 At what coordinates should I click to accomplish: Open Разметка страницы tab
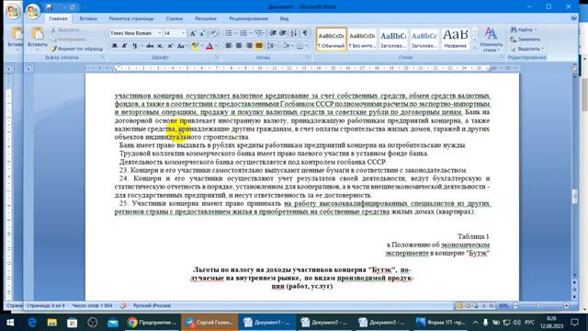[x=131, y=18]
